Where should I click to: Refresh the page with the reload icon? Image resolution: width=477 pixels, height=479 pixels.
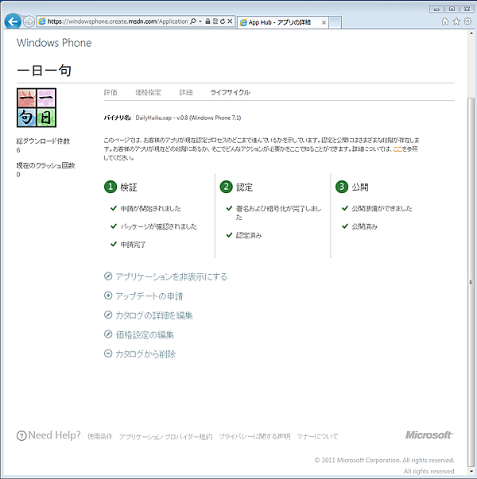[x=223, y=21]
